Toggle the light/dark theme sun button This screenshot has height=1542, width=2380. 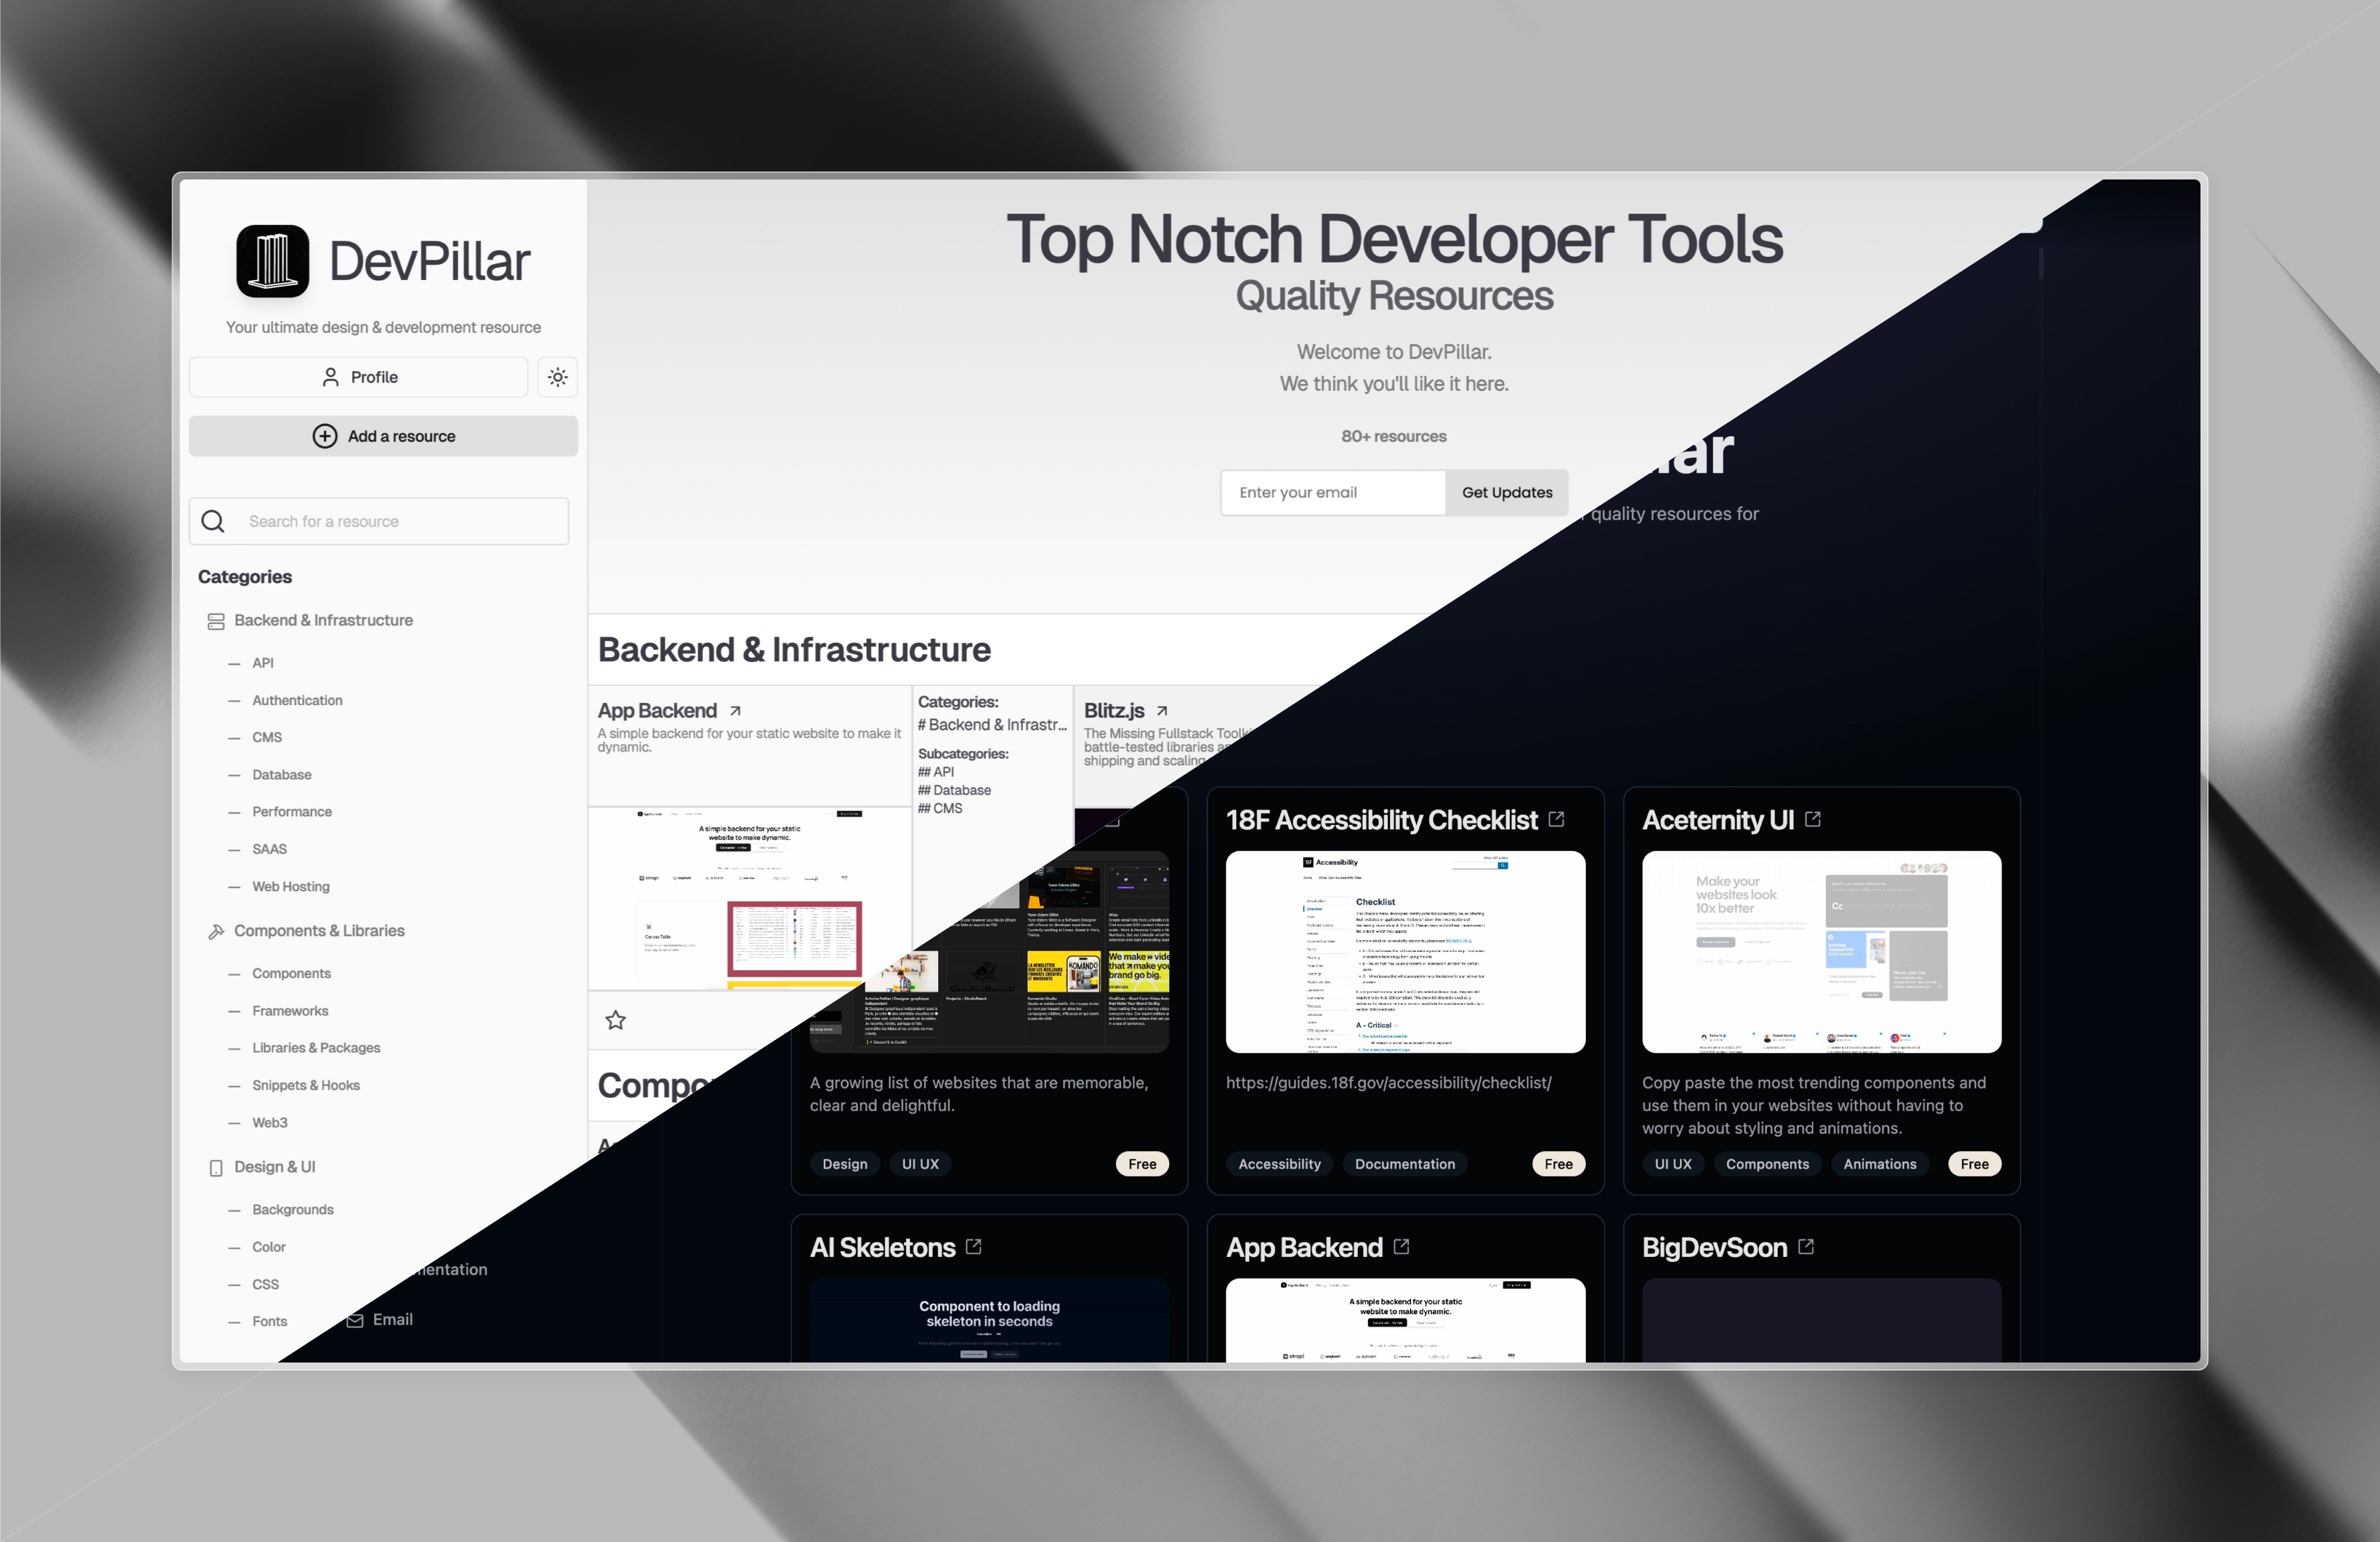tap(558, 377)
